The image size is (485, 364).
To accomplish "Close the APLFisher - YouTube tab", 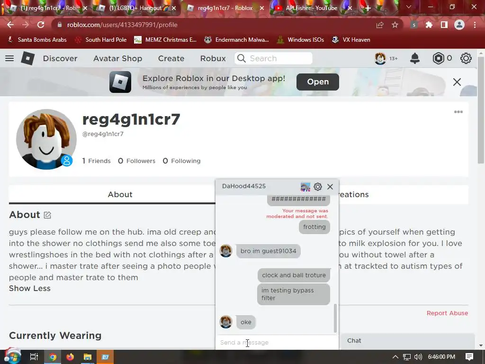I will [350, 8].
